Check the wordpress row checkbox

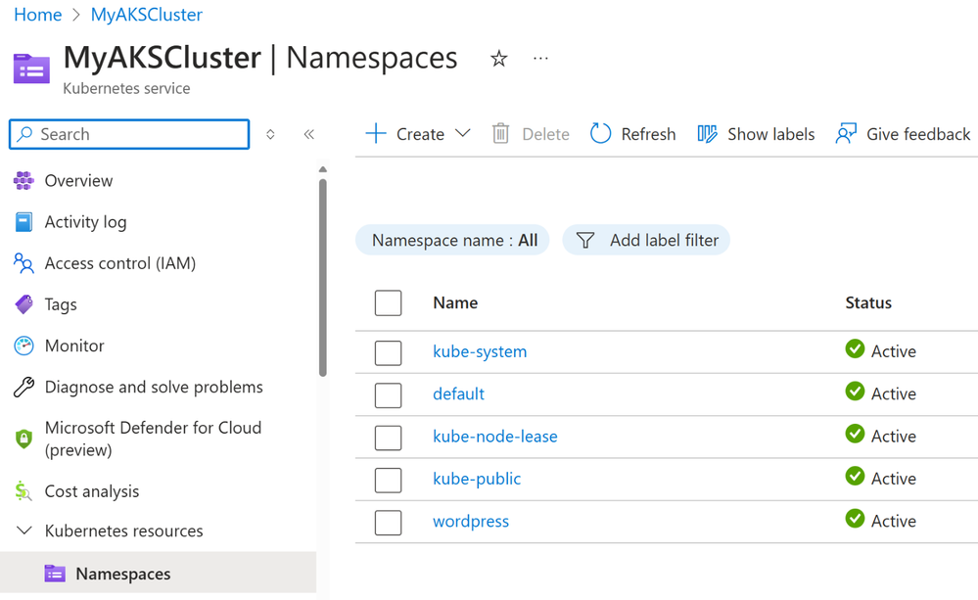pyautogui.click(x=388, y=523)
